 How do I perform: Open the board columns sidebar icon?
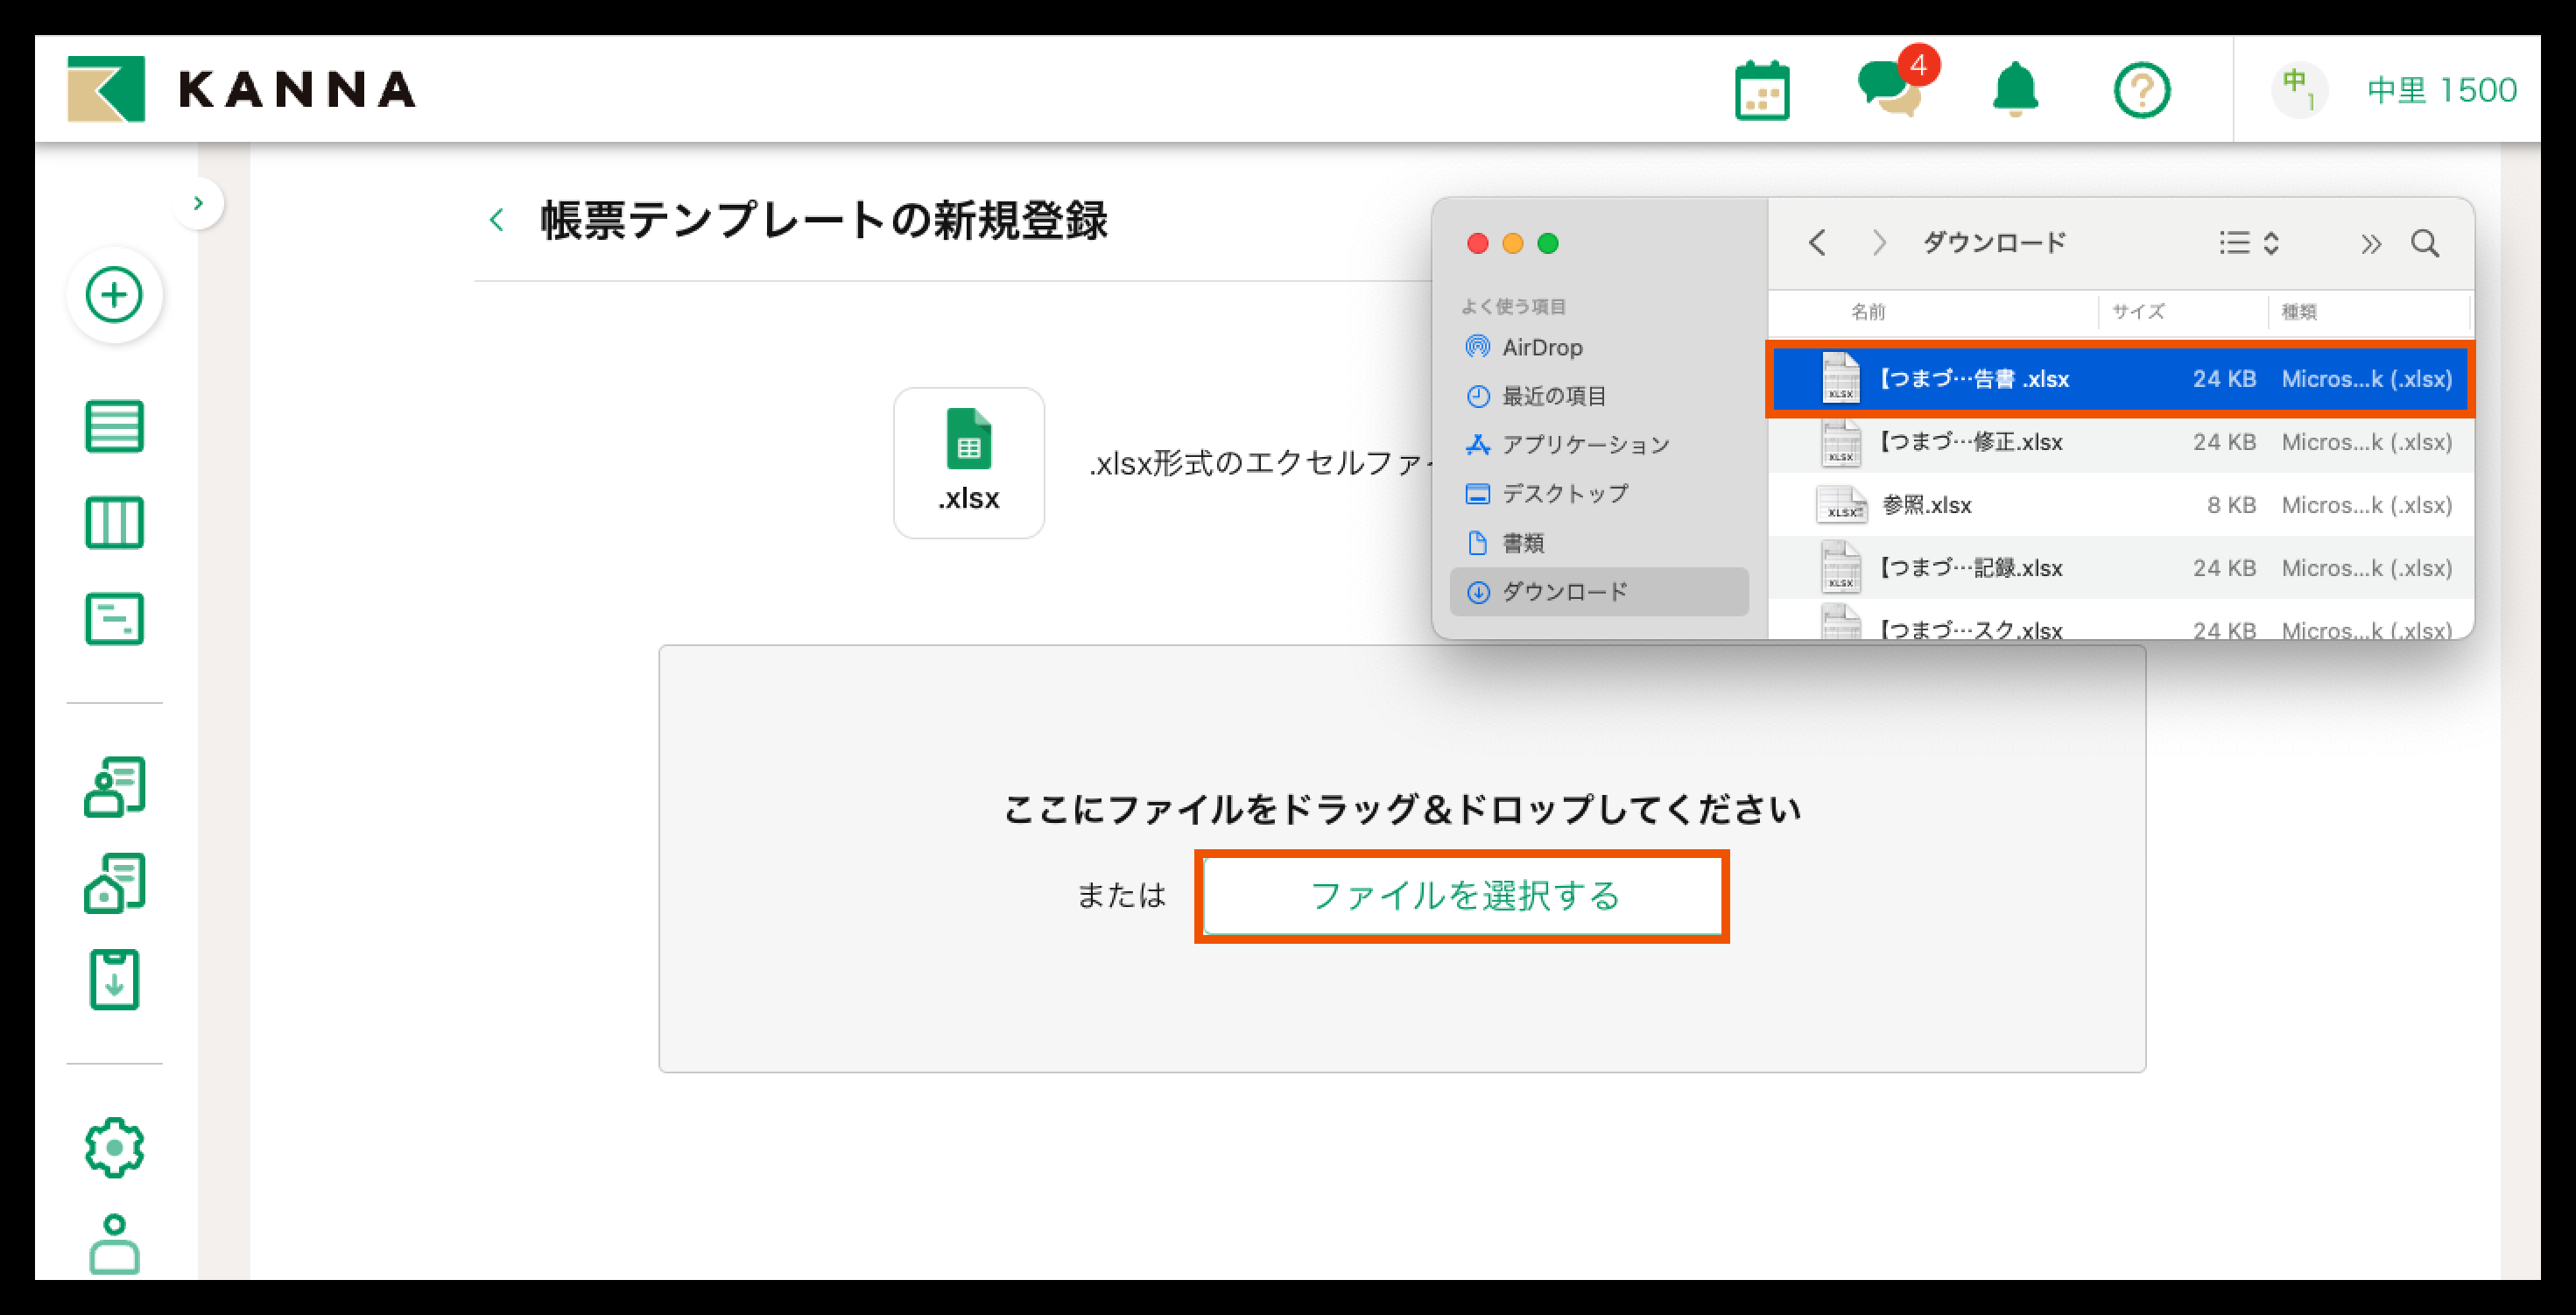[114, 523]
